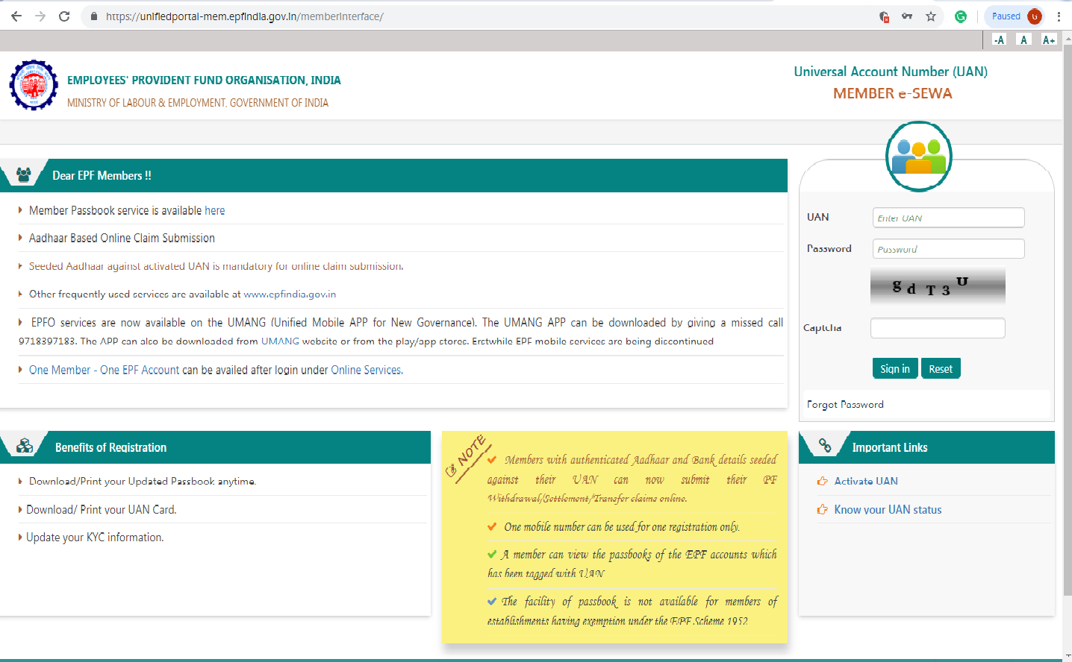1072x662 pixels.
Task: Click the password key icon in browser toolbar
Action: [906, 16]
